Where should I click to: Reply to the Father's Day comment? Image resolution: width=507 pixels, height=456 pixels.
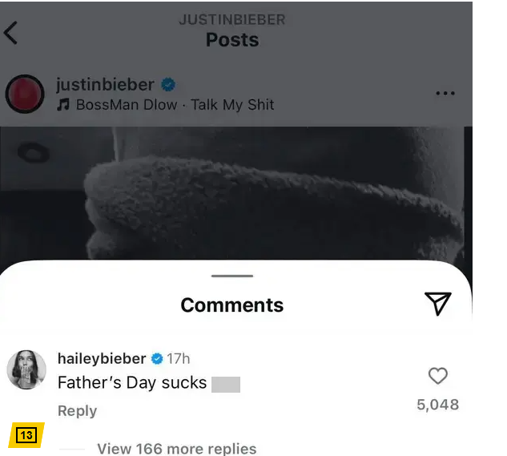tap(77, 411)
